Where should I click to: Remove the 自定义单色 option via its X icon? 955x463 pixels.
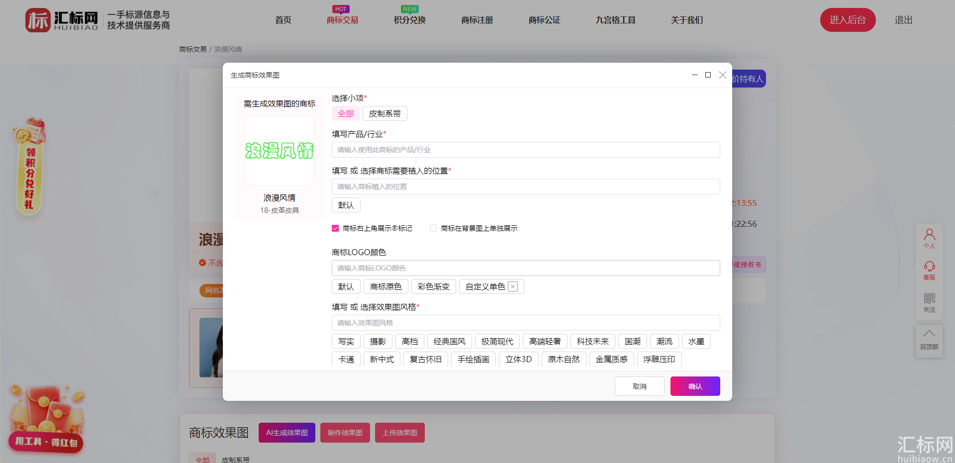point(513,286)
